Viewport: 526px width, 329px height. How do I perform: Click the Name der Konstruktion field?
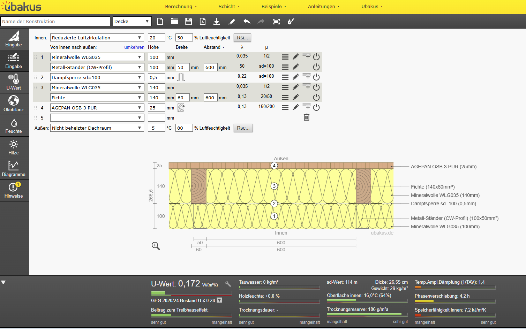point(55,22)
